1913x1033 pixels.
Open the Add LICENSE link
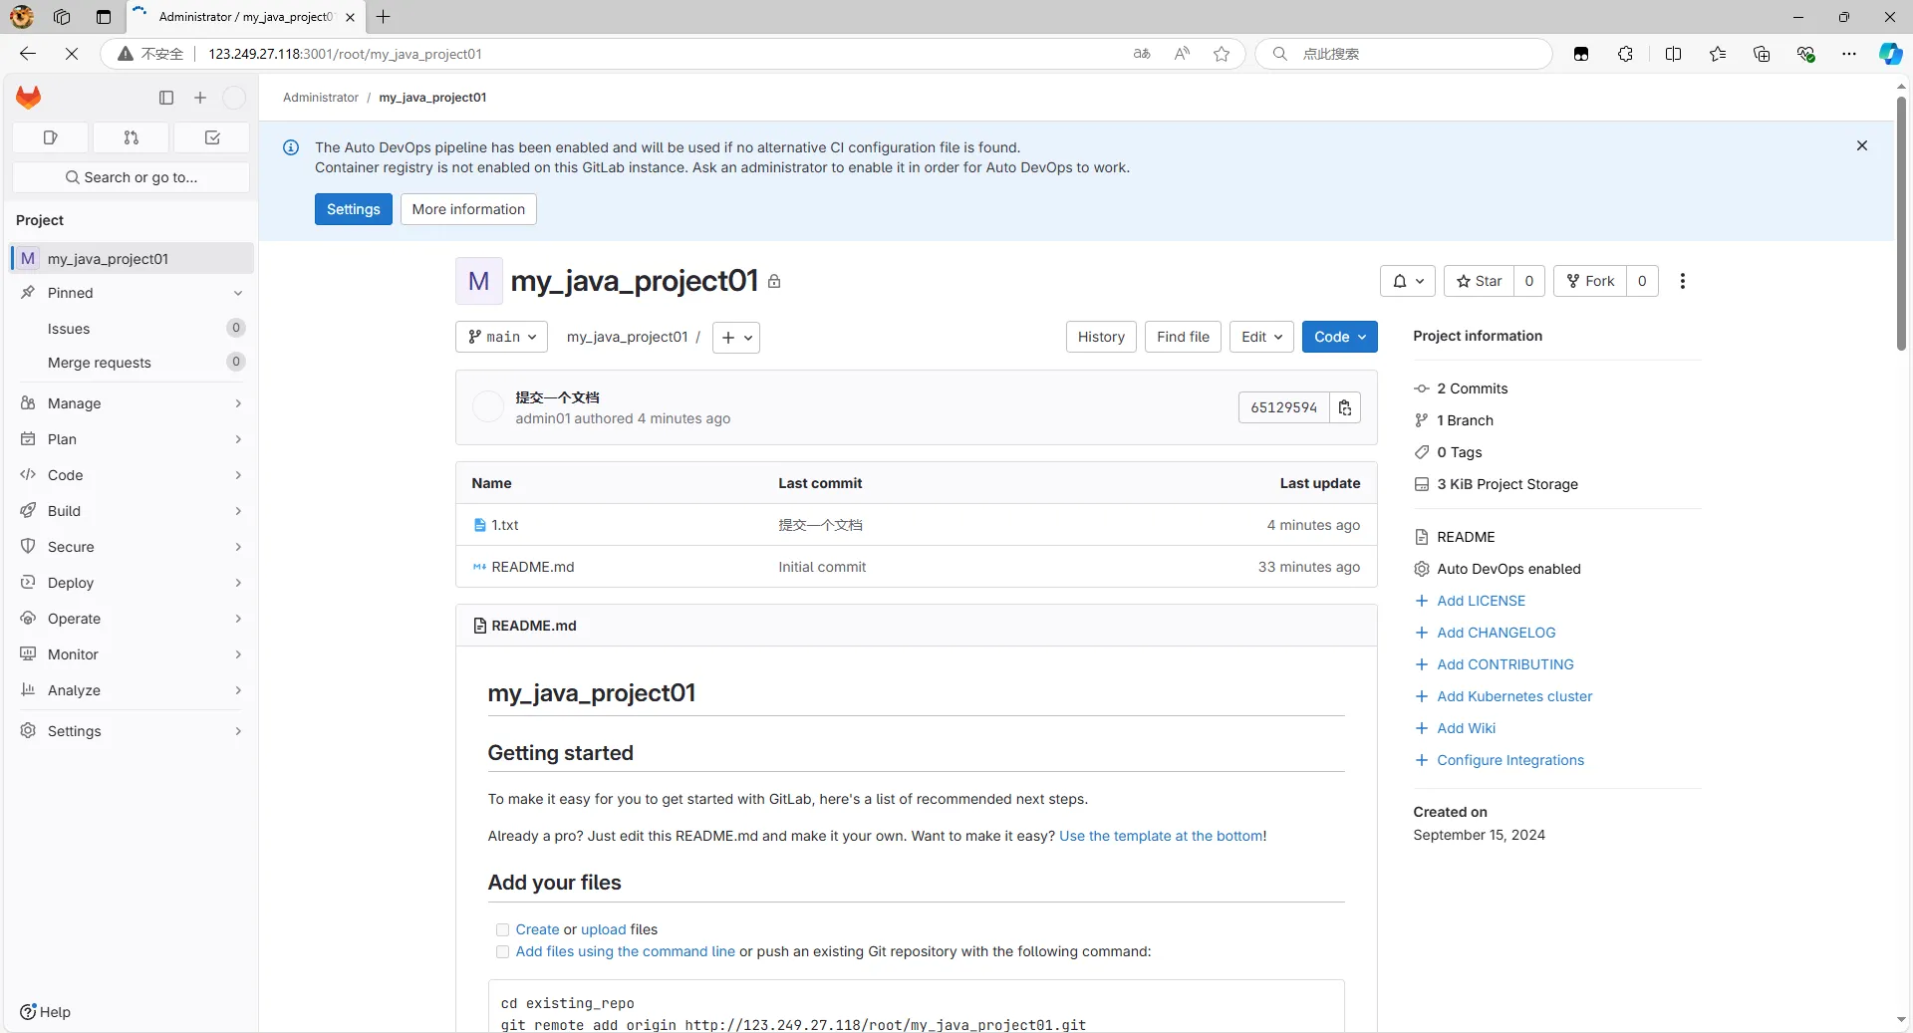(x=1481, y=601)
